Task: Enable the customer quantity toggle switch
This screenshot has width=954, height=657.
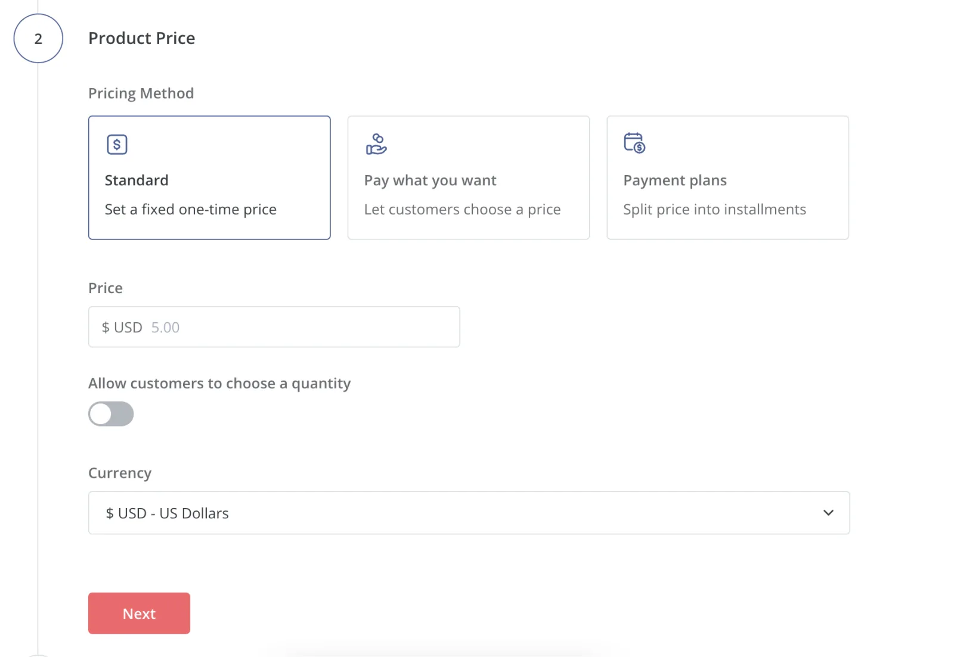Action: click(111, 414)
